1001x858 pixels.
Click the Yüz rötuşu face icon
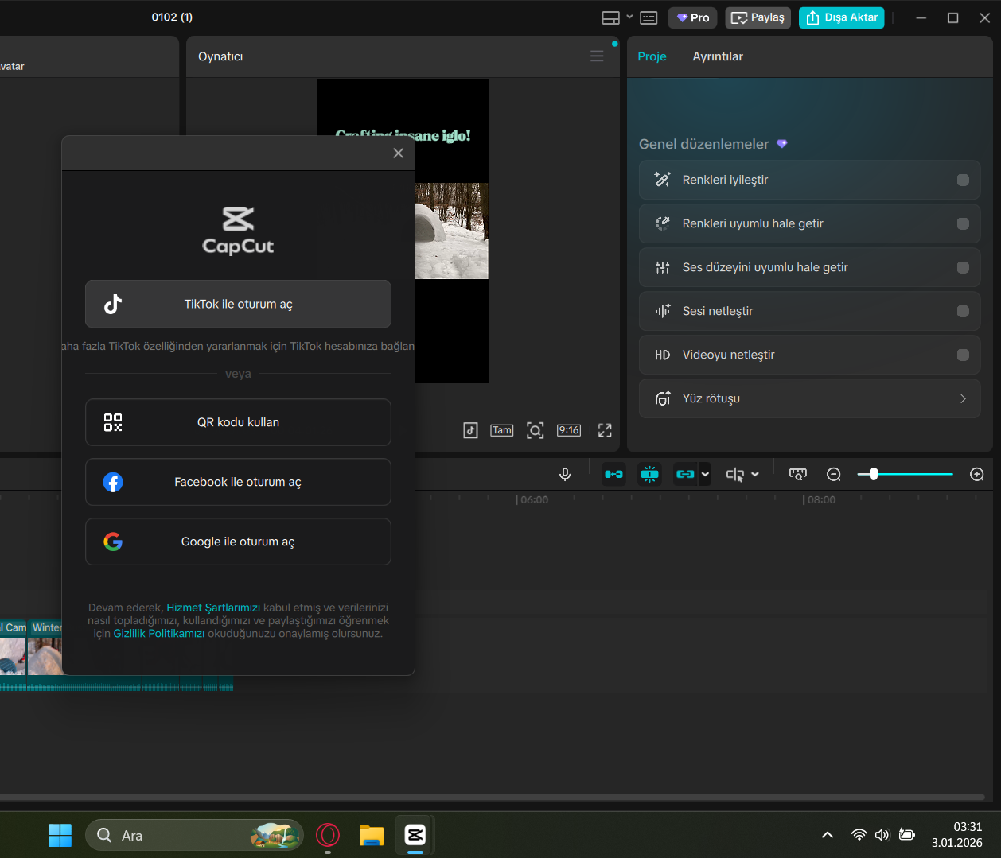click(x=662, y=398)
